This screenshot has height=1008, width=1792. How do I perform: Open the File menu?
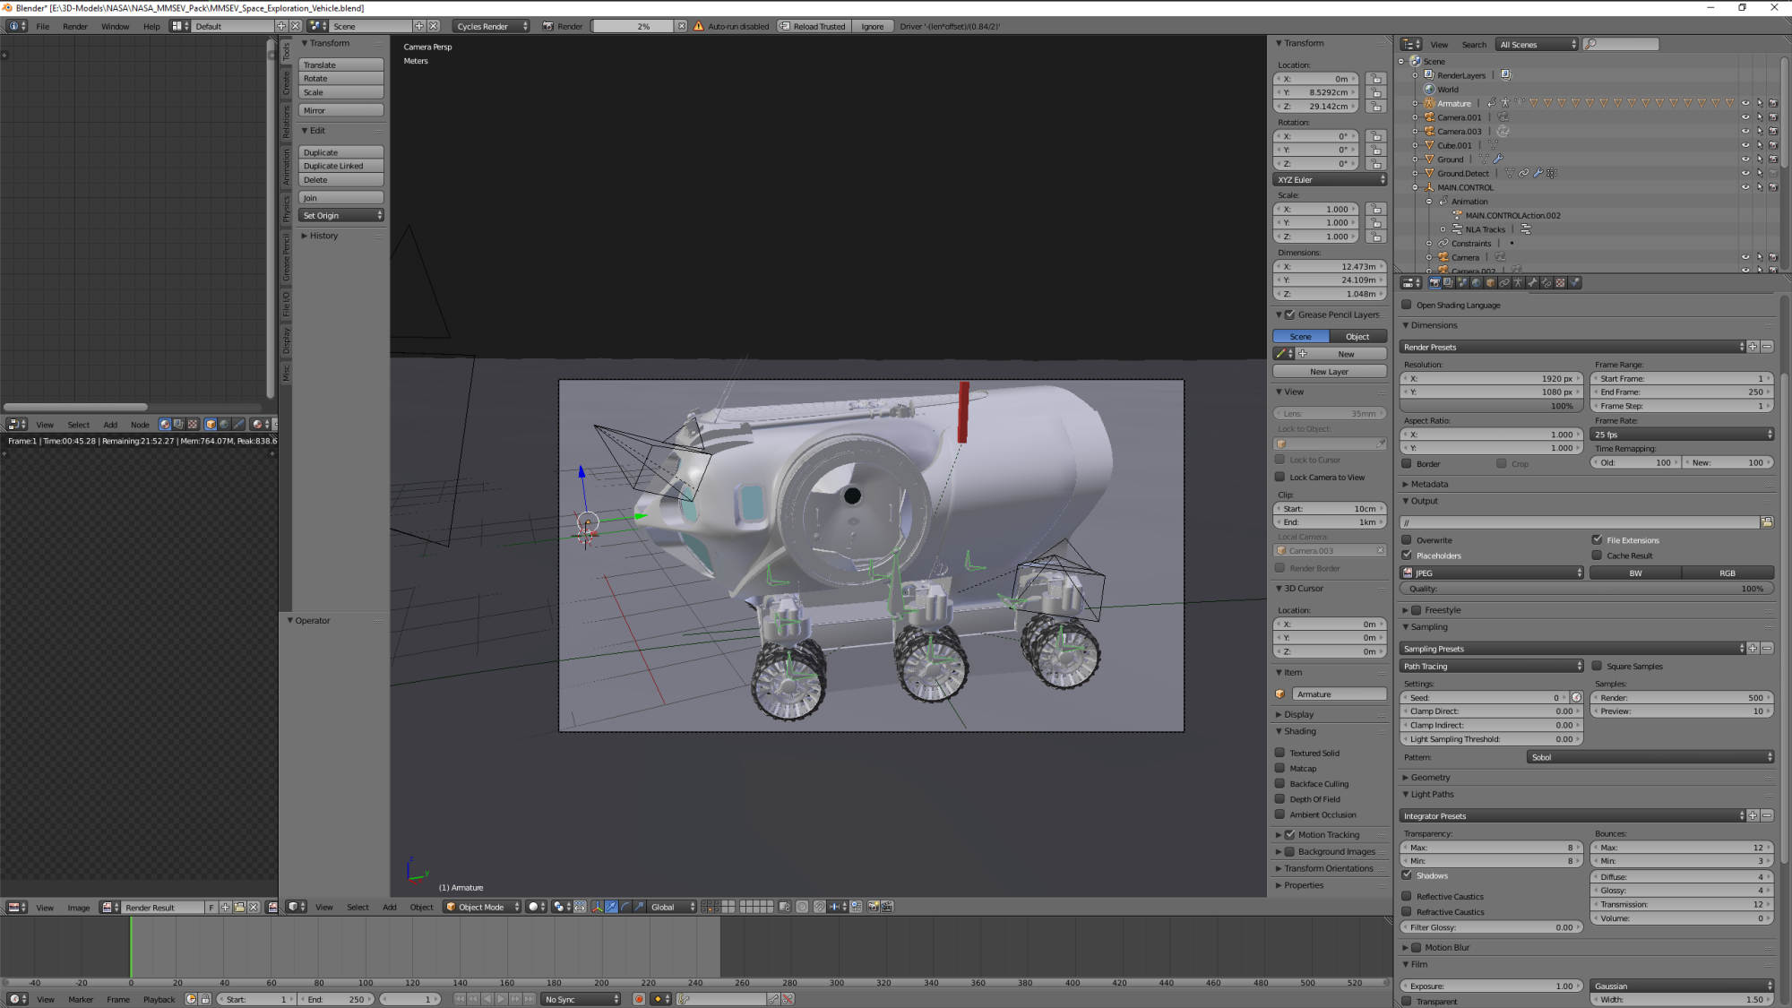pyautogui.click(x=42, y=26)
